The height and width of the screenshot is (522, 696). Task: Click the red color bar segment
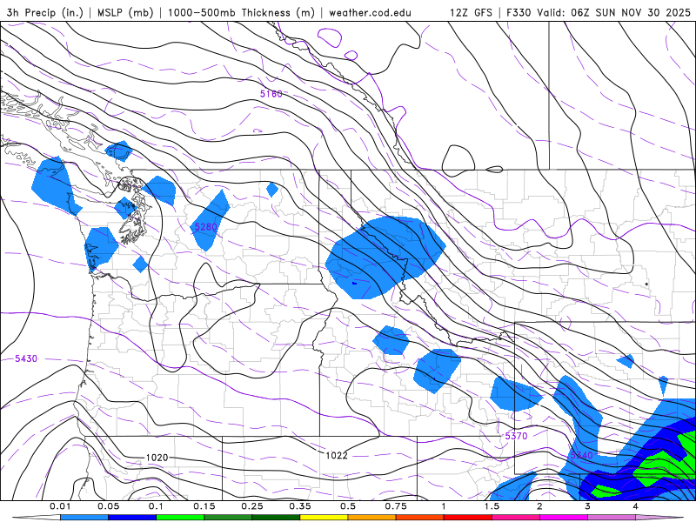(468, 518)
